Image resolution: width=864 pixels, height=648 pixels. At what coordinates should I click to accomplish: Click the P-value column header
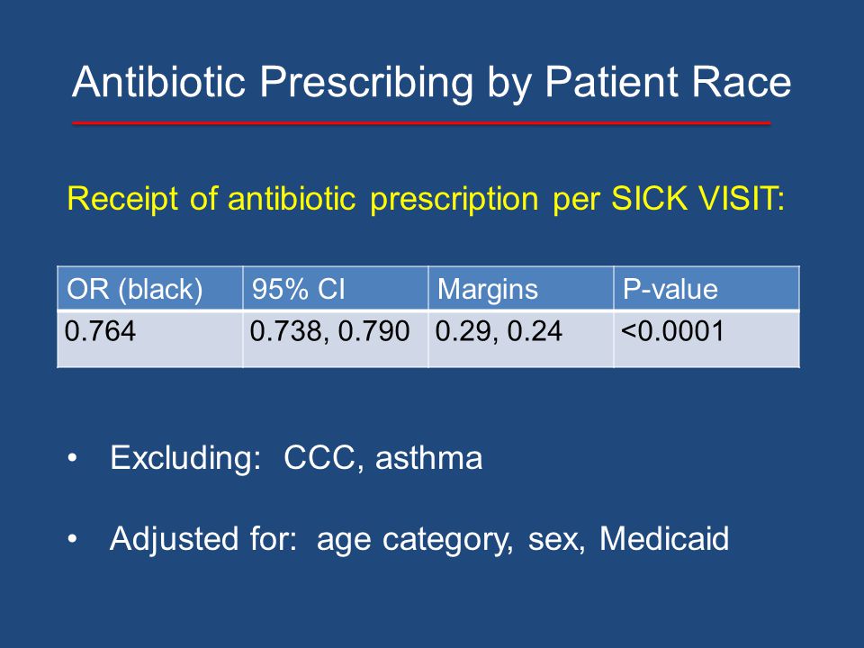(706, 288)
